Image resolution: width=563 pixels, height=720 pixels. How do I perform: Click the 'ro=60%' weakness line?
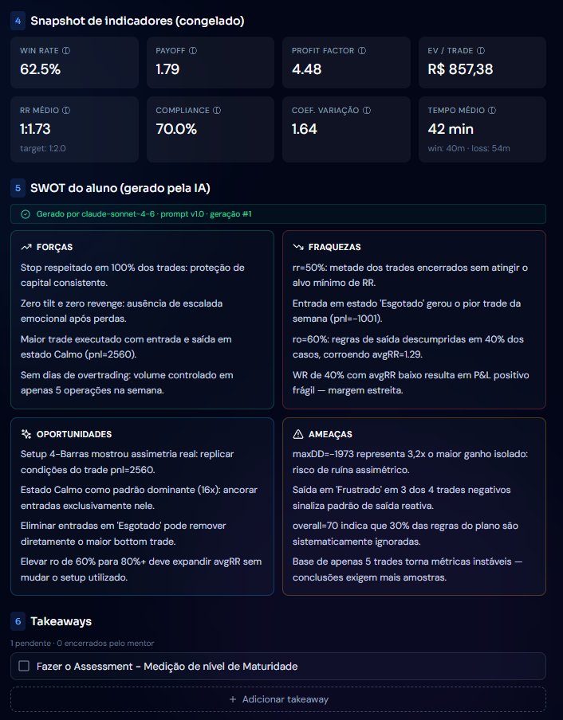408,346
